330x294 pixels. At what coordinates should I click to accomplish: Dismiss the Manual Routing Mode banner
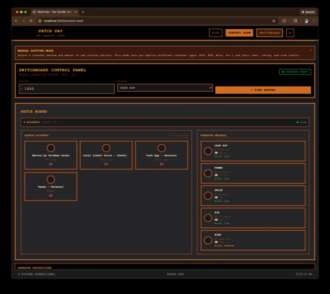(311, 50)
